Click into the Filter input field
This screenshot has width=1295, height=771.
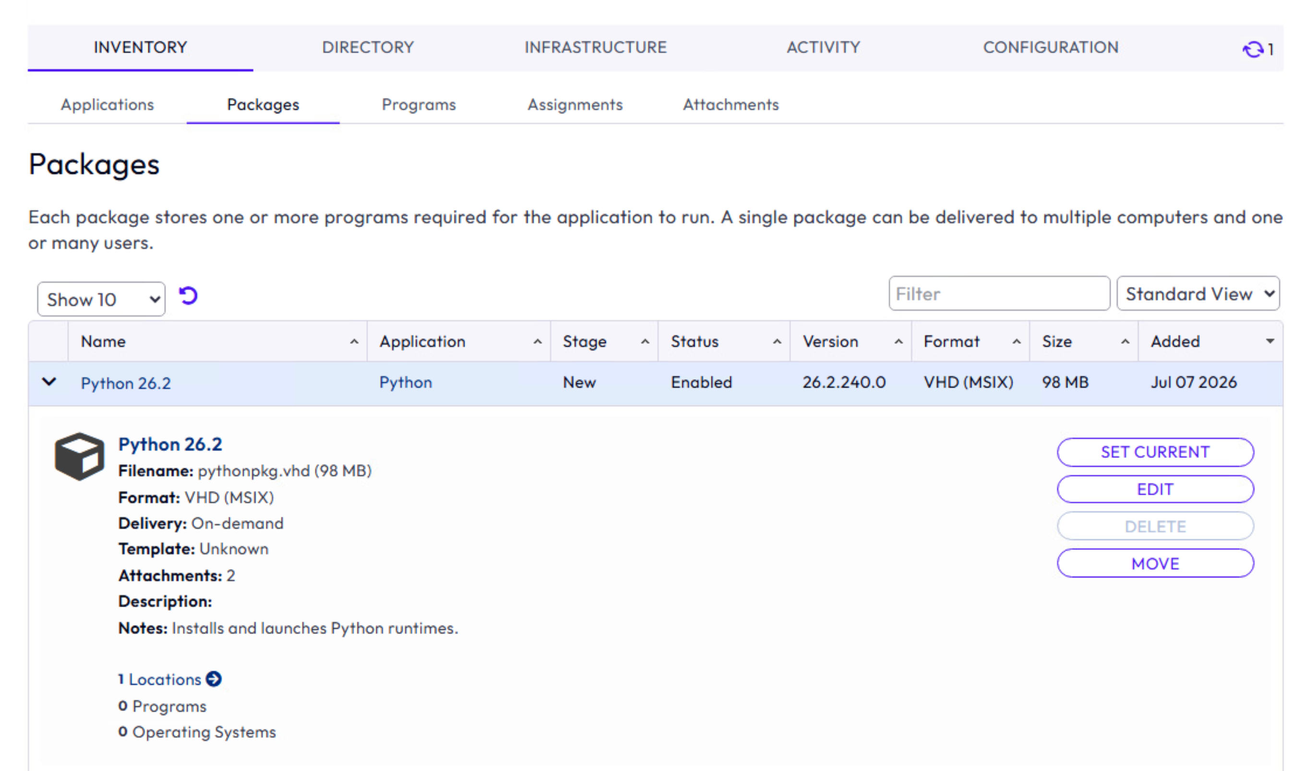tap(999, 293)
